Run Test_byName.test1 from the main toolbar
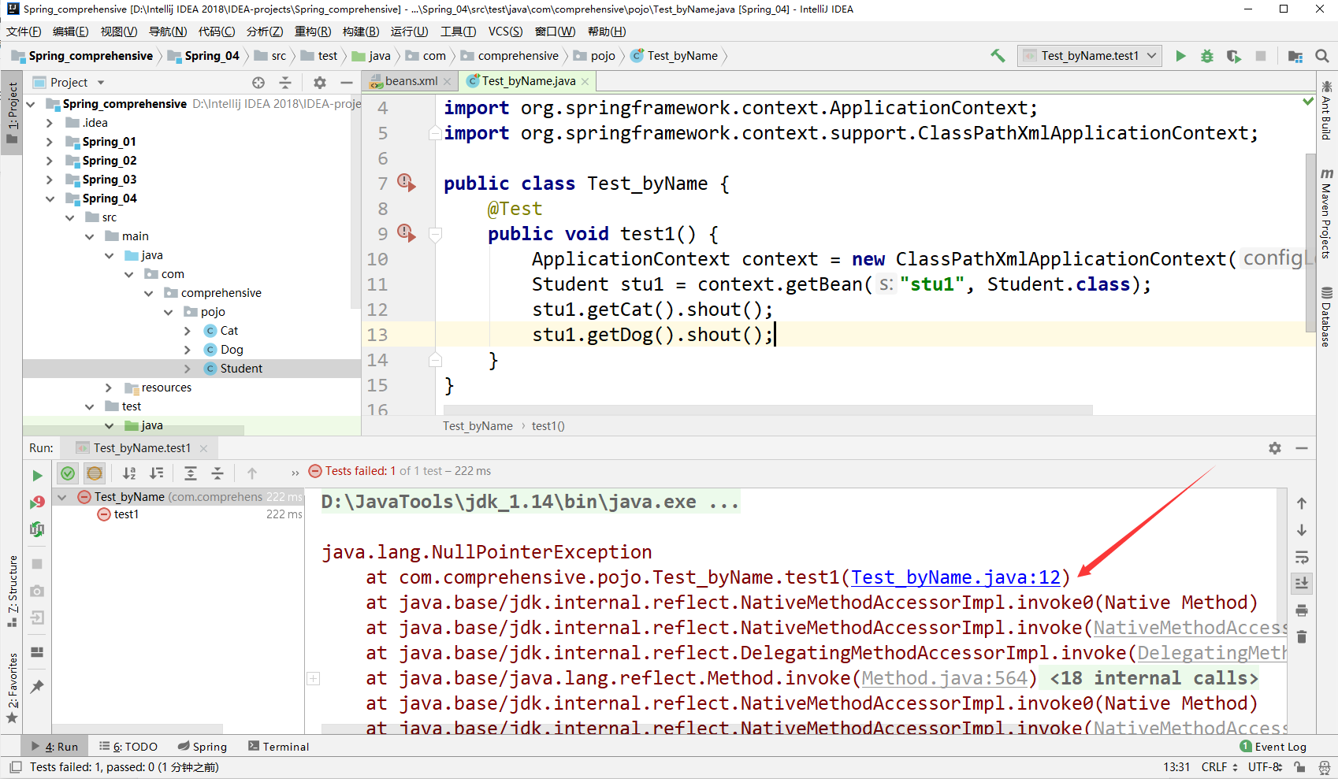Viewport: 1338px width, 779px height. click(1180, 56)
